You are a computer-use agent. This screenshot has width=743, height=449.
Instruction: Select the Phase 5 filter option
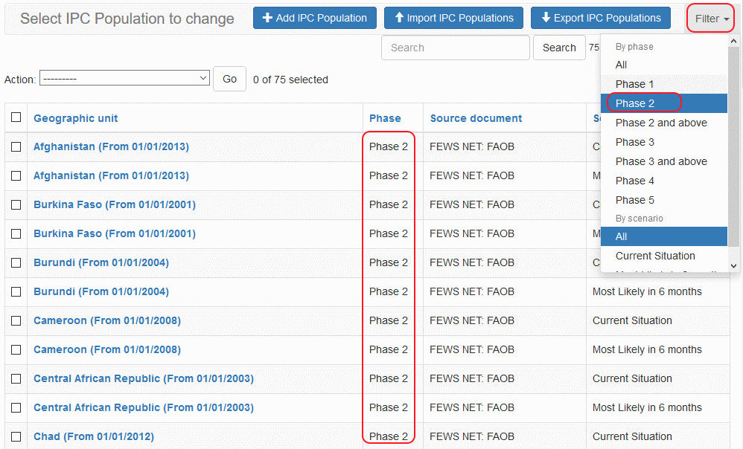click(x=635, y=200)
